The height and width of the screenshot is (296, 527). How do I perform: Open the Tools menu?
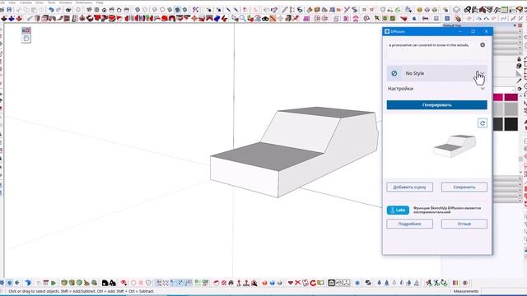click(51, 2)
